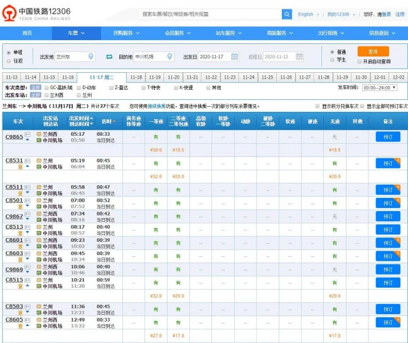Select 往返 round-trip radio button
408x343 pixels.
click(x=9, y=61)
